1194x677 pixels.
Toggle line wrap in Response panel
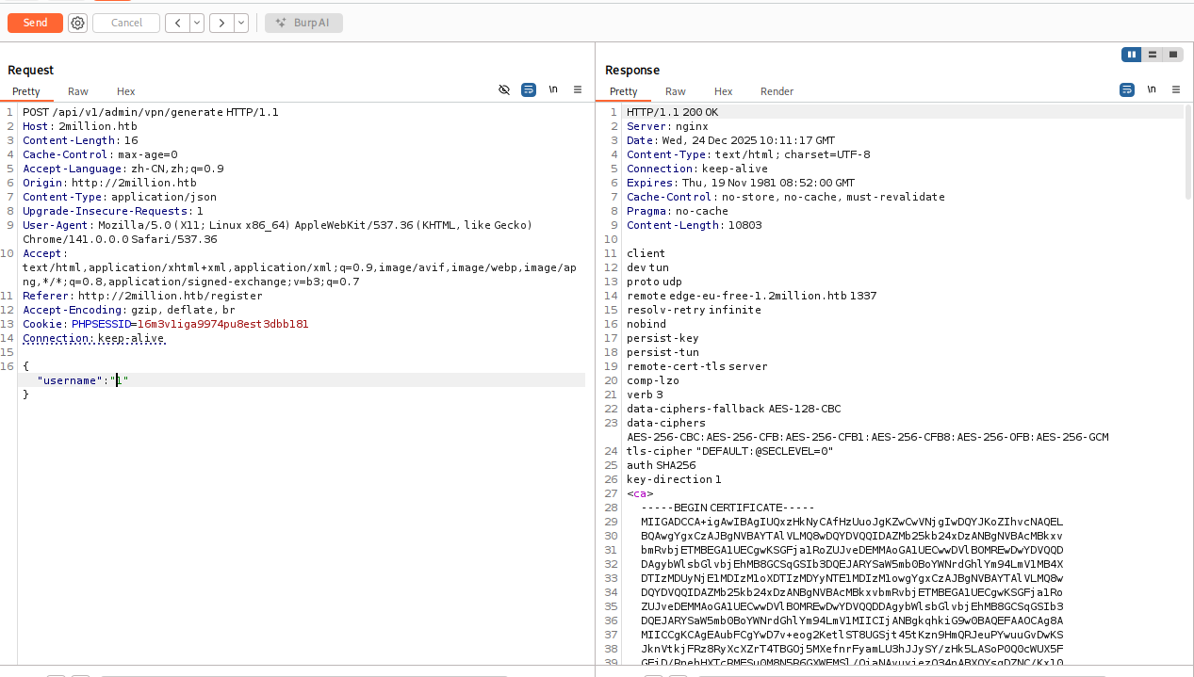tap(1127, 89)
